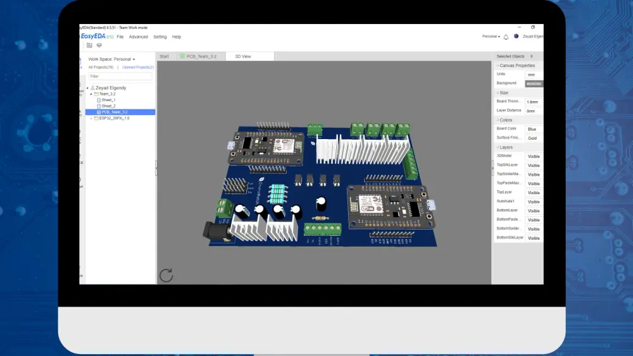Show Opened Projects(2) list
The height and width of the screenshot is (356, 633).
pyautogui.click(x=138, y=67)
